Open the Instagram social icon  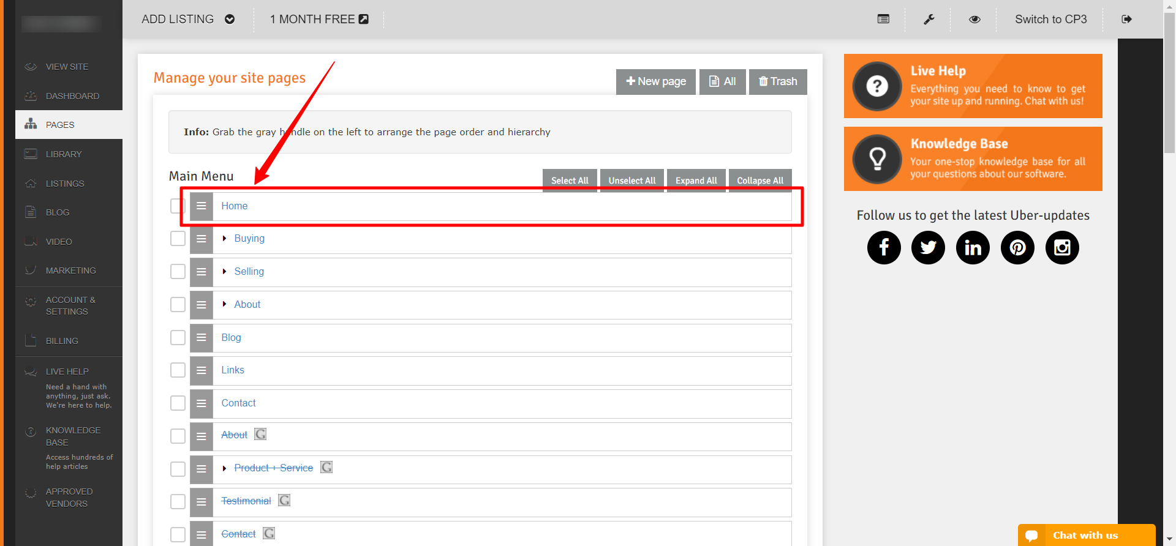(x=1062, y=247)
